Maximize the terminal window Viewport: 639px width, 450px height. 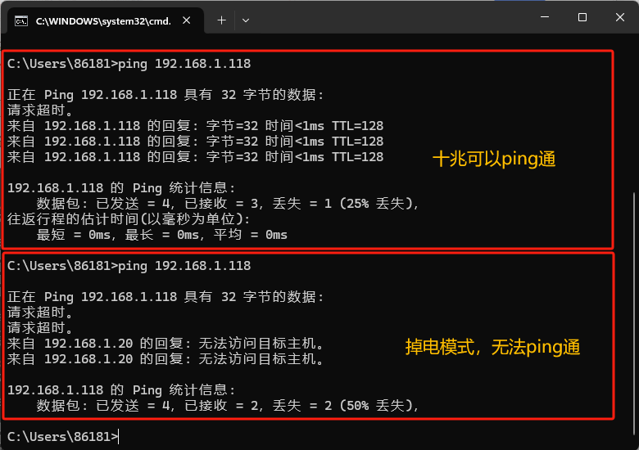[x=582, y=17]
